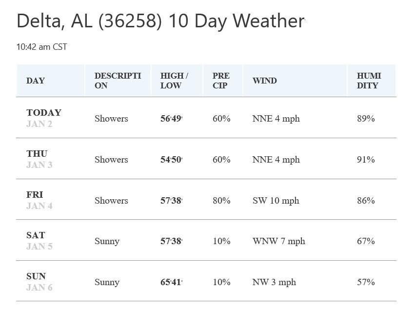Click today's 89% humidity value
The image size is (416, 313).
[x=366, y=118]
